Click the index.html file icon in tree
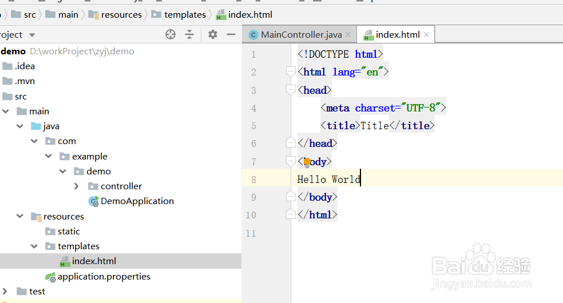The image size is (563, 303). coord(65,261)
